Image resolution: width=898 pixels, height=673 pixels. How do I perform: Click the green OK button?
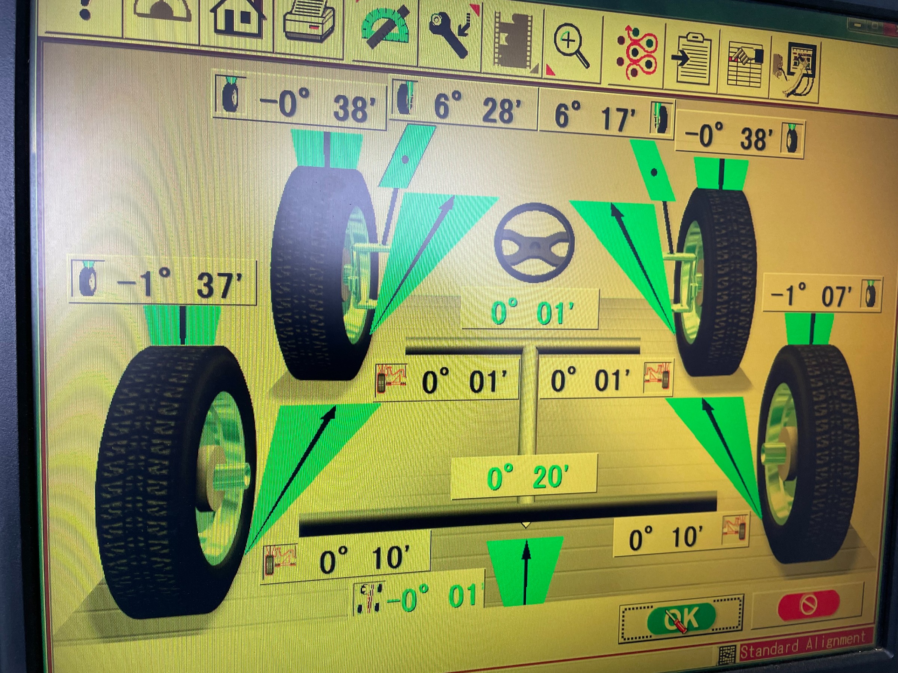[682, 618]
